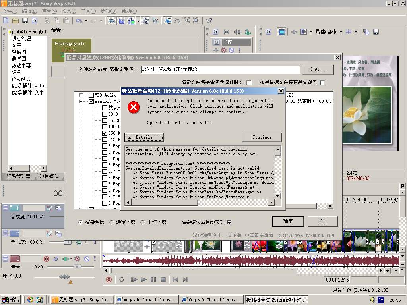Click Preview on External Monitor icon

(281, 32)
